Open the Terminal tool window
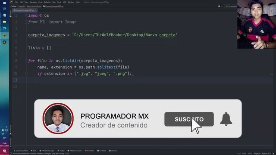This screenshot has height=155, width=276. tap(101, 151)
